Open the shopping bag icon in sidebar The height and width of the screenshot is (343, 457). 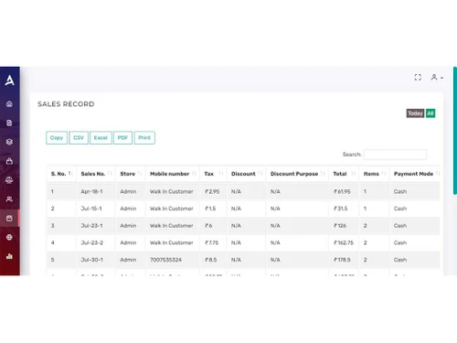click(9, 161)
